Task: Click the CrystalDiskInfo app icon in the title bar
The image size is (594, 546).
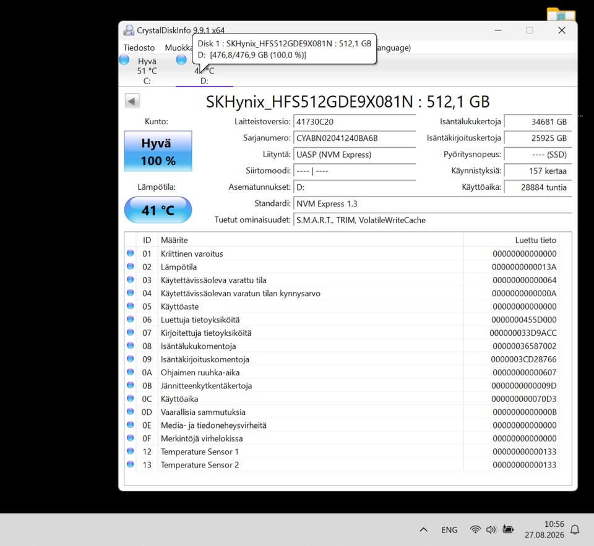Action: point(129,30)
